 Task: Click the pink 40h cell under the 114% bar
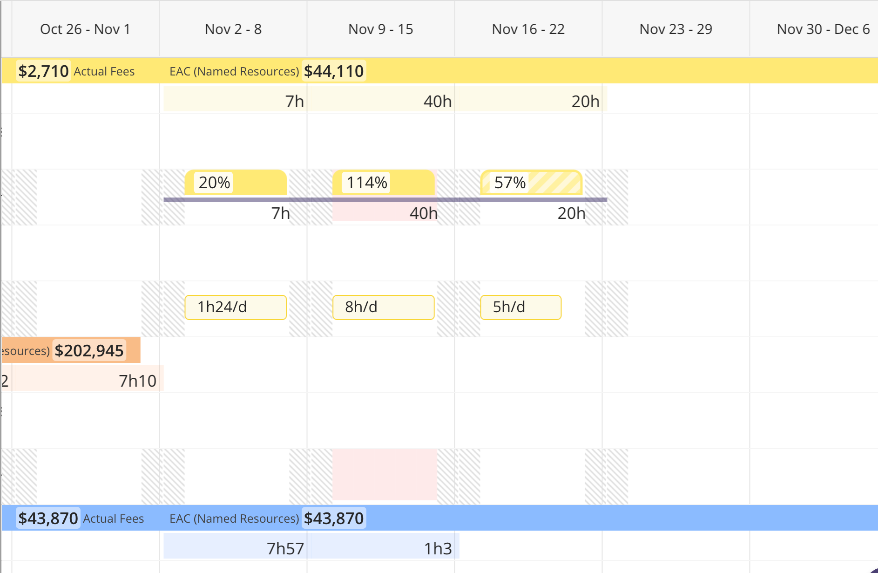tap(385, 213)
